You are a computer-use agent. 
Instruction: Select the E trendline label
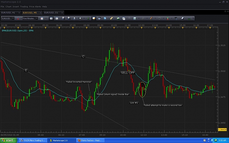point(26,70)
